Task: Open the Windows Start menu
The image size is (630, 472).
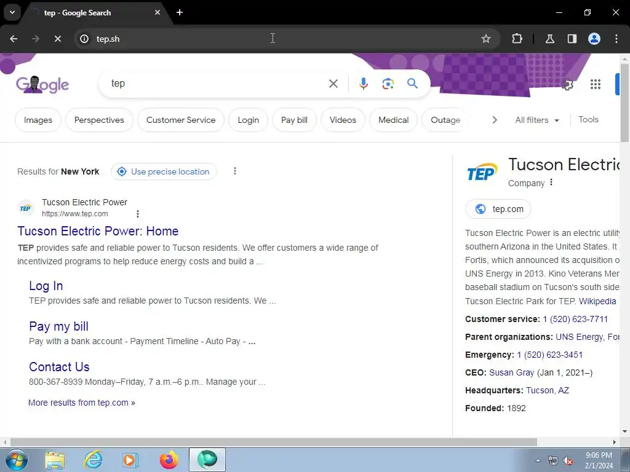Action: point(17,460)
